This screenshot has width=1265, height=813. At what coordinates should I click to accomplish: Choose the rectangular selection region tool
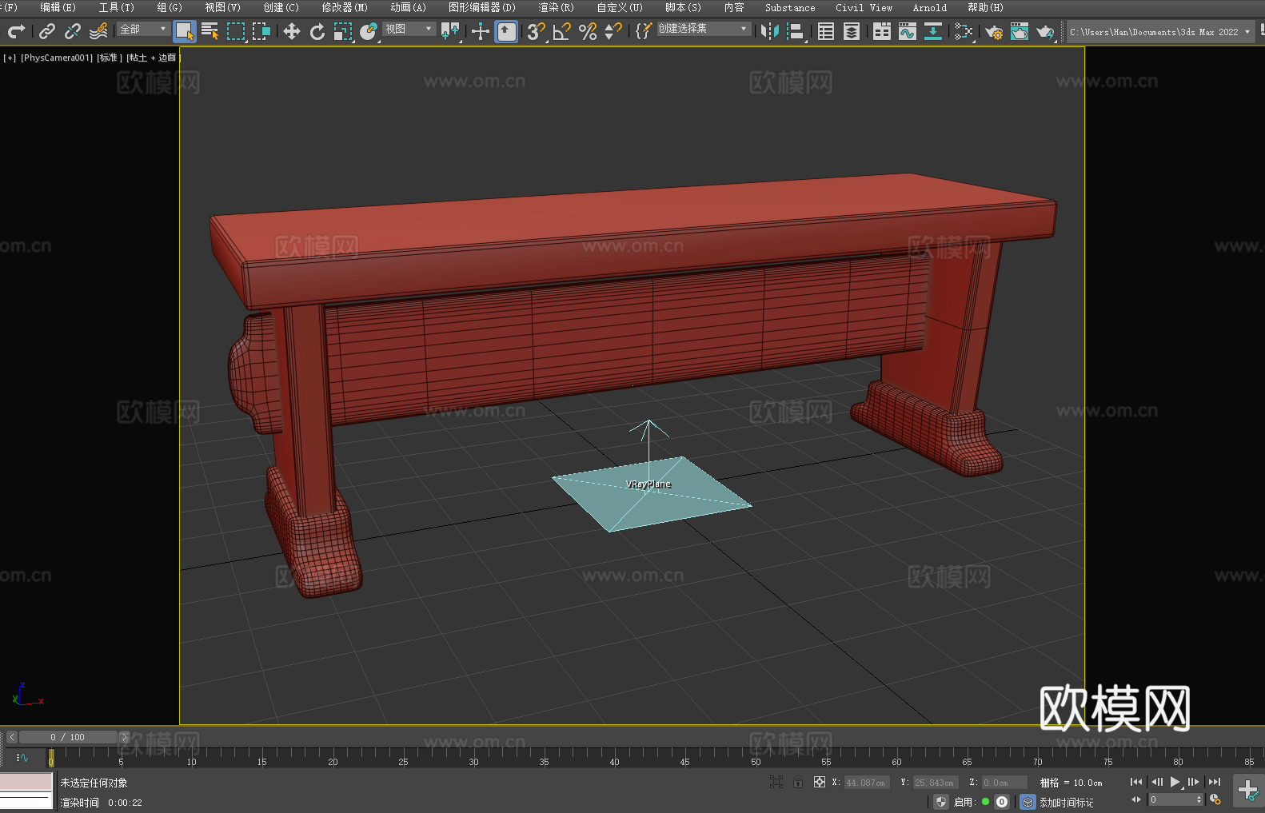click(236, 31)
